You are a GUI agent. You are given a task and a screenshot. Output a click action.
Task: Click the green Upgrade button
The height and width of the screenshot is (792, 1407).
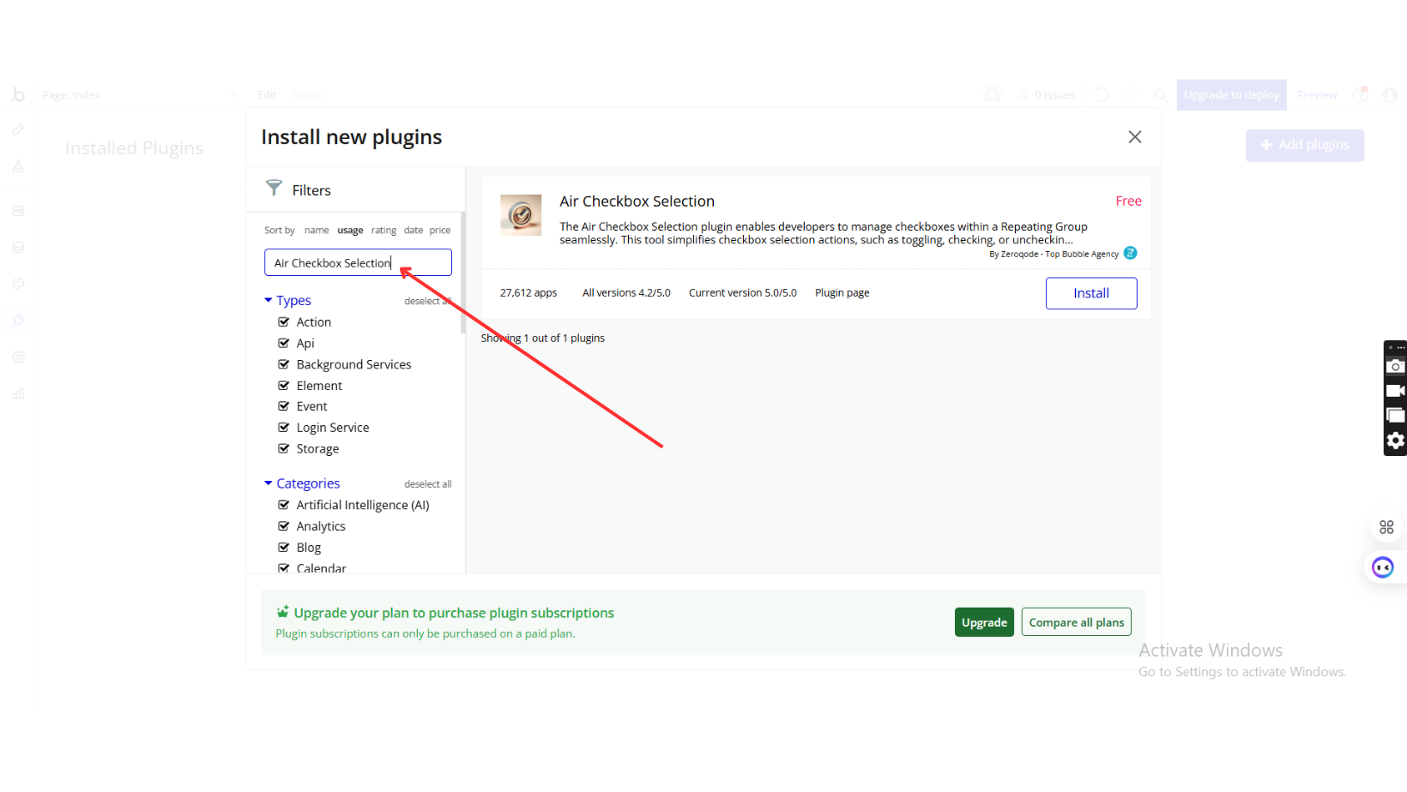[x=984, y=622]
